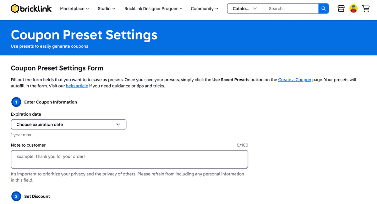The height and width of the screenshot is (204, 377).
Task: Expand the Marketplace menu
Action: pos(74,9)
